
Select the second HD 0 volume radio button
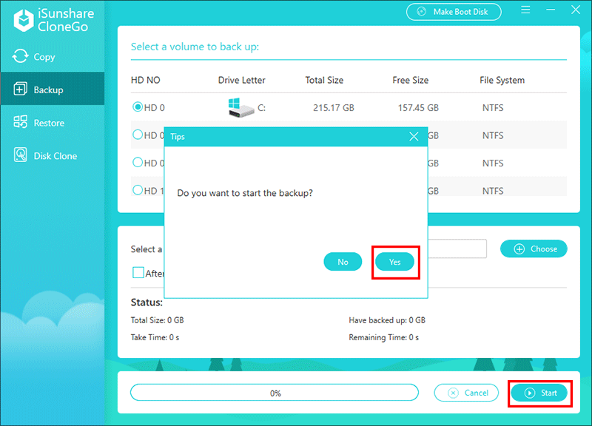[138, 135]
